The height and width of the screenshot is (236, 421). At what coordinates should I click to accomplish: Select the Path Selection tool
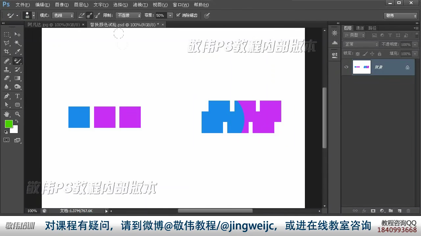(7, 105)
